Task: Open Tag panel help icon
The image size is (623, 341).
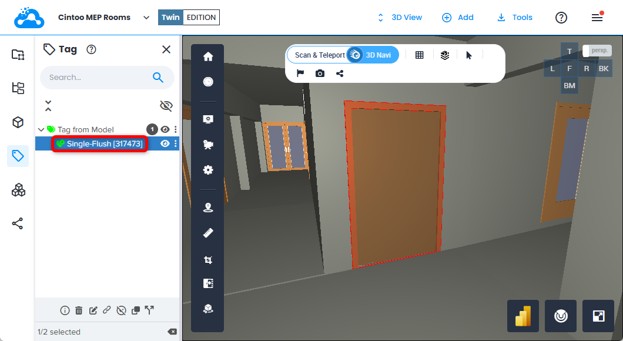Action: click(x=91, y=49)
